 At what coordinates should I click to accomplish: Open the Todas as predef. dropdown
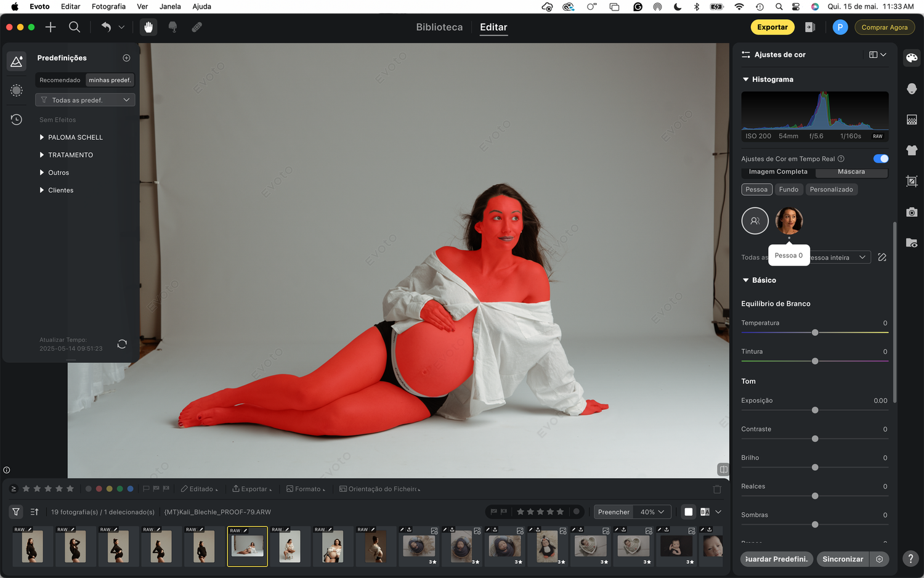coord(85,100)
